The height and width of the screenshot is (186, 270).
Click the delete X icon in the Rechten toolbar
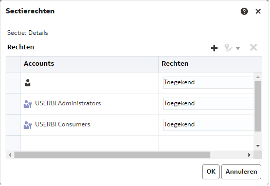(x=254, y=47)
